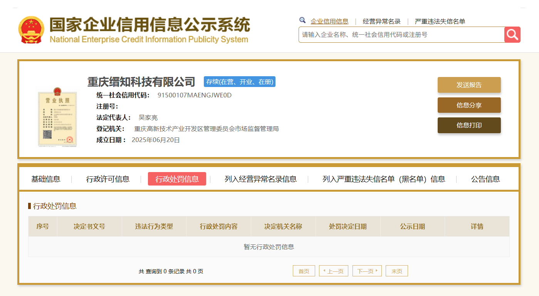Click the 下一页 next page button
This screenshot has width=539, height=296.
[367, 271]
